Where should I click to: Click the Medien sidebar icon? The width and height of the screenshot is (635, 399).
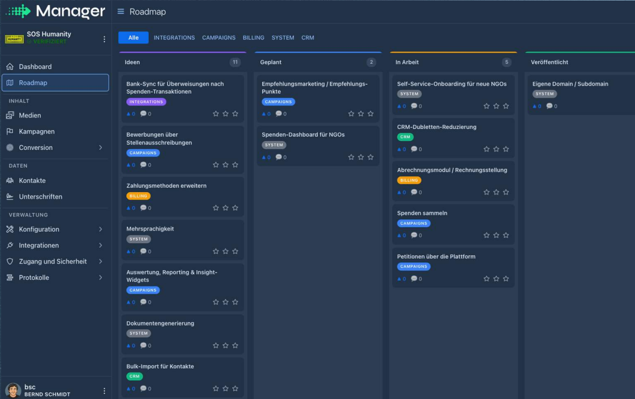coord(10,115)
